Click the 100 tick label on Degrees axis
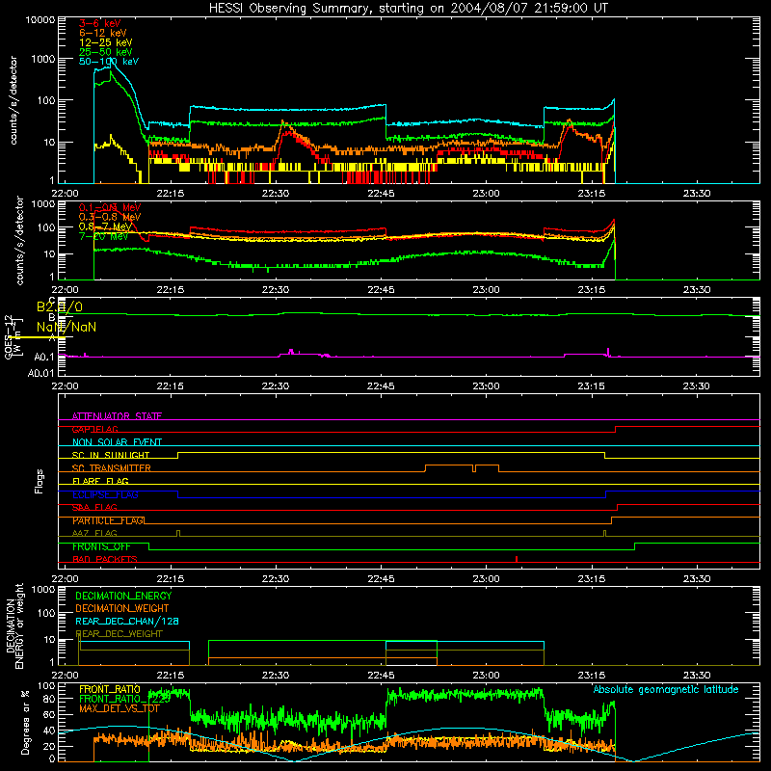The width and height of the screenshot is (771, 771). [x=46, y=686]
